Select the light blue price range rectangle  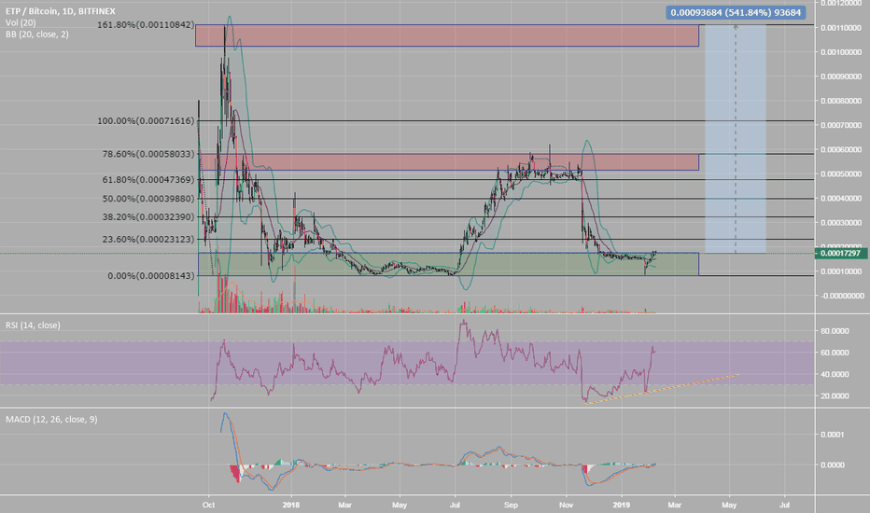[x=736, y=139]
